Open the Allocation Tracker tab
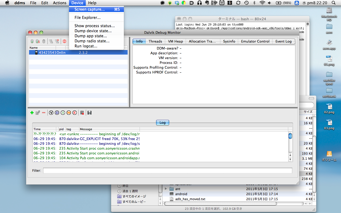Screen dimensions: 341x213 (203, 41)
